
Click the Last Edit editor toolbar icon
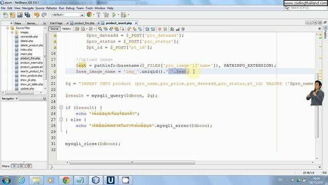point(77,29)
